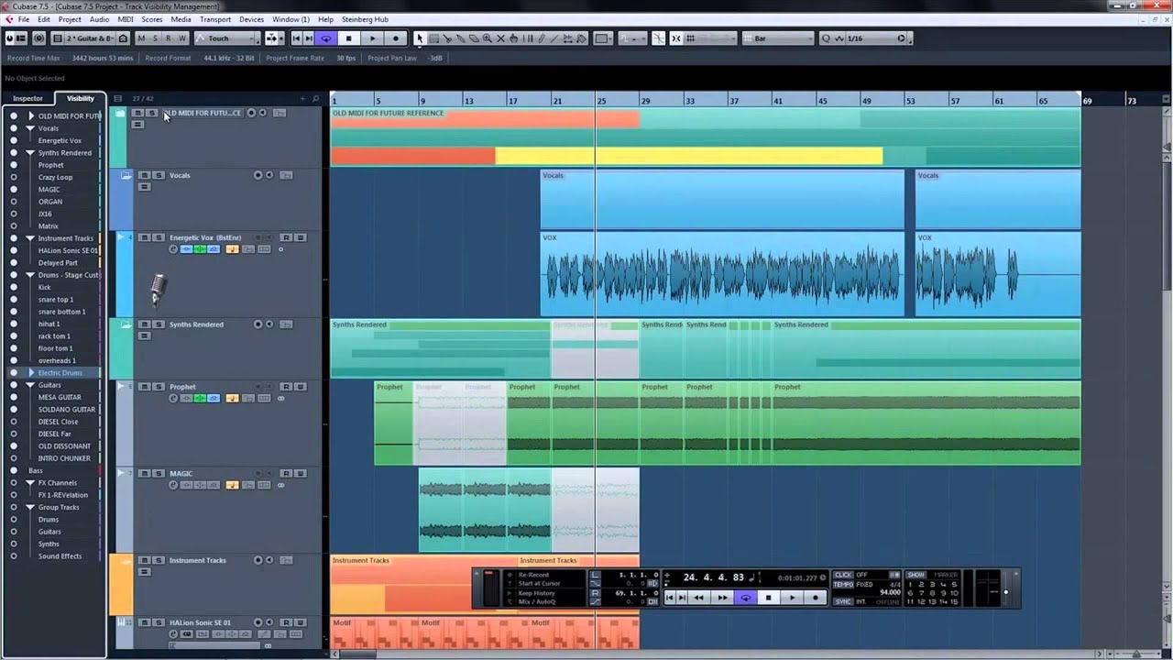Collapse the Guitars folder in list
Screen dimensions: 1173x660
[x=30, y=385]
